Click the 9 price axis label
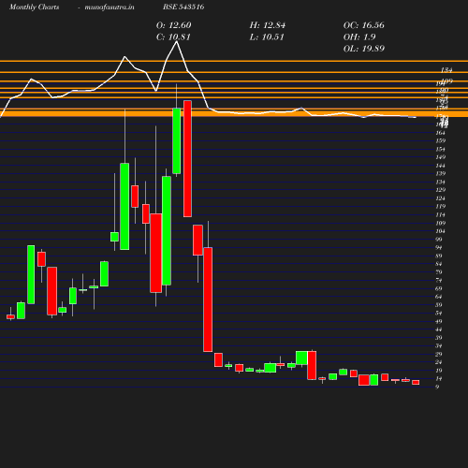This screenshot has width=468, height=468. click(437, 387)
